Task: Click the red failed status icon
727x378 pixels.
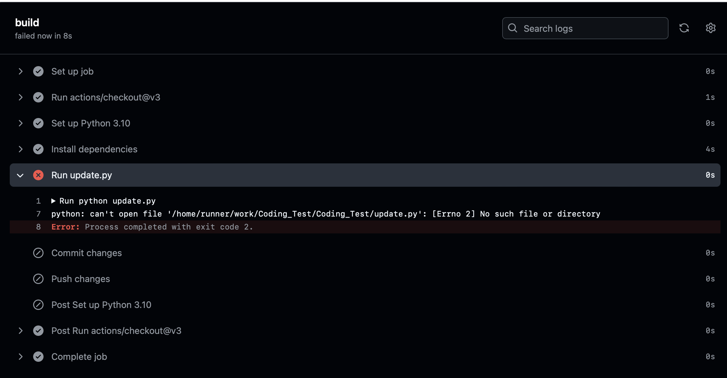Action: [x=38, y=175]
